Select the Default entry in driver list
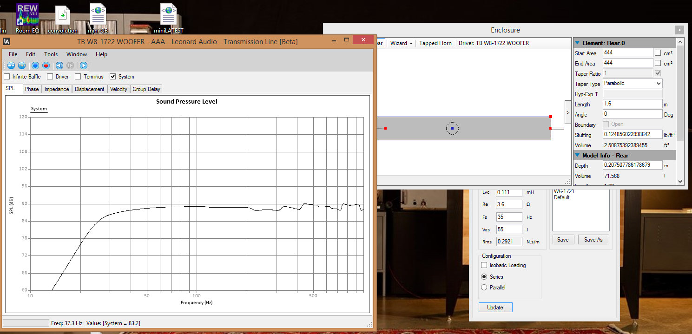This screenshot has width=692, height=334. point(562,197)
